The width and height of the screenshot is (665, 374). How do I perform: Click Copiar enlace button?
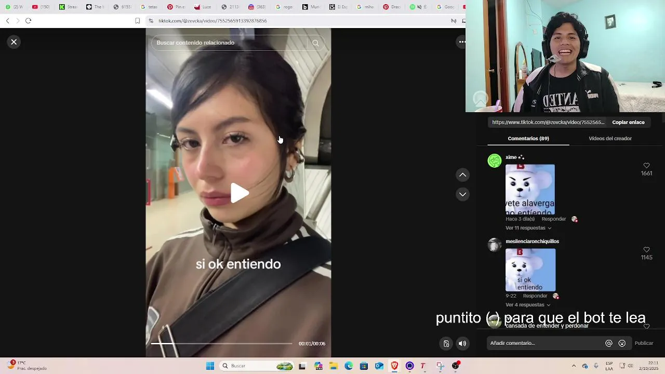point(628,123)
